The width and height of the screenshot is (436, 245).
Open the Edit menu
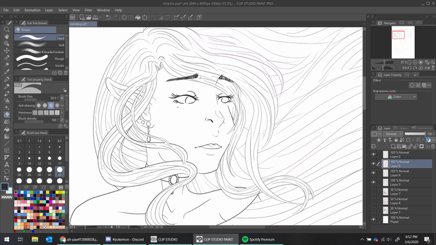pos(17,10)
